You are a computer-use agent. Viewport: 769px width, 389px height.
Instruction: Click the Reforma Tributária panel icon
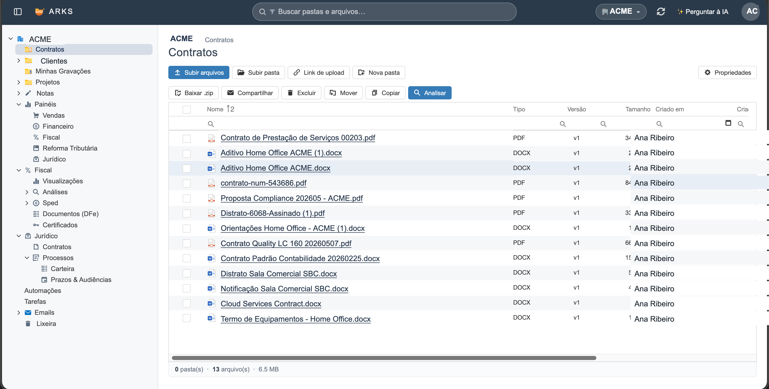point(36,148)
